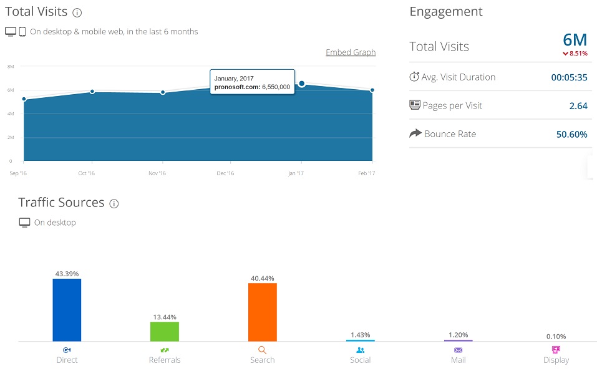The width and height of the screenshot is (597, 381).
Task: Select the September 2016 data point
Action: tap(24, 99)
